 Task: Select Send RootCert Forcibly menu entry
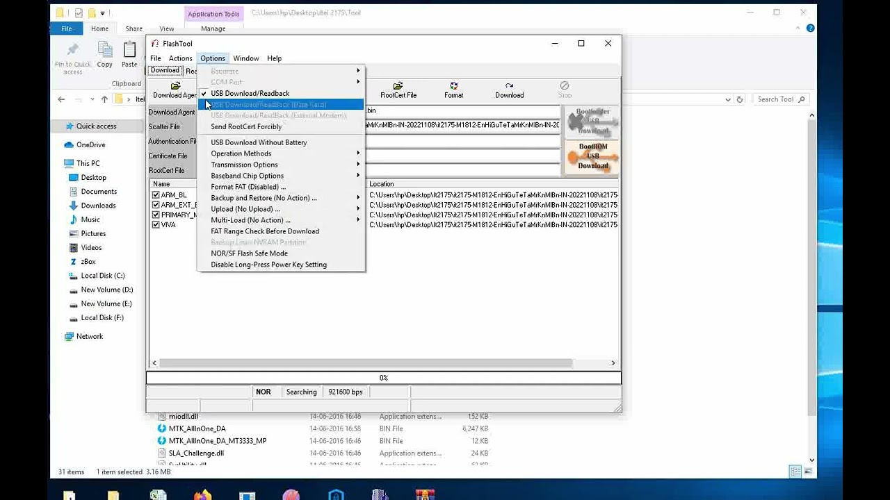[281, 127]
